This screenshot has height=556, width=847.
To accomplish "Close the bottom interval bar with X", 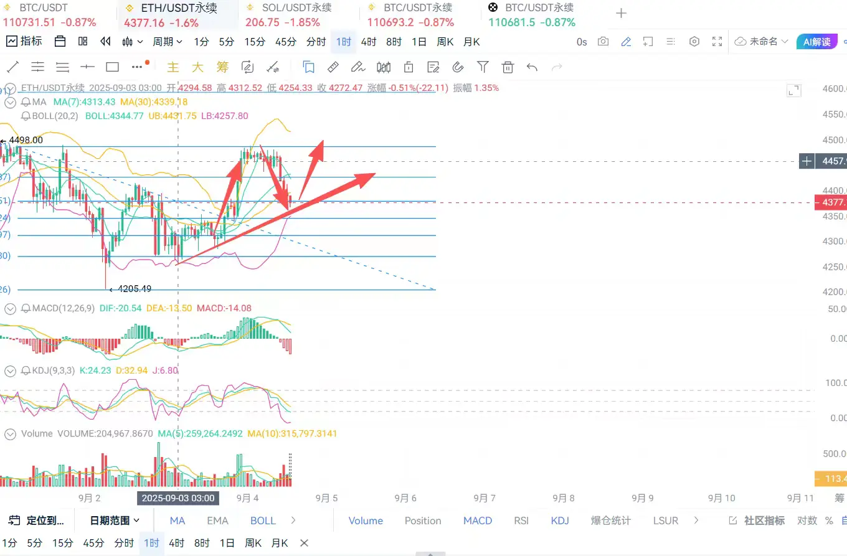I will [304, 543].
